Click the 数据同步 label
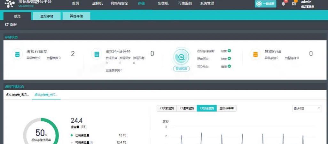328x144 pixels. 125,58
